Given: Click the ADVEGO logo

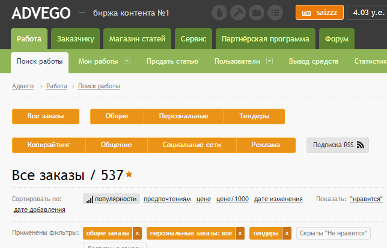Looking at the screenshot, I should tap(41, 13).
